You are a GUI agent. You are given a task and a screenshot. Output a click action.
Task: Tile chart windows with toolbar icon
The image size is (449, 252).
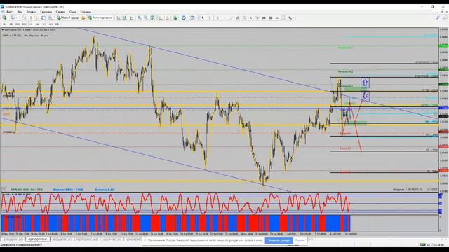(x=152, y=17)
